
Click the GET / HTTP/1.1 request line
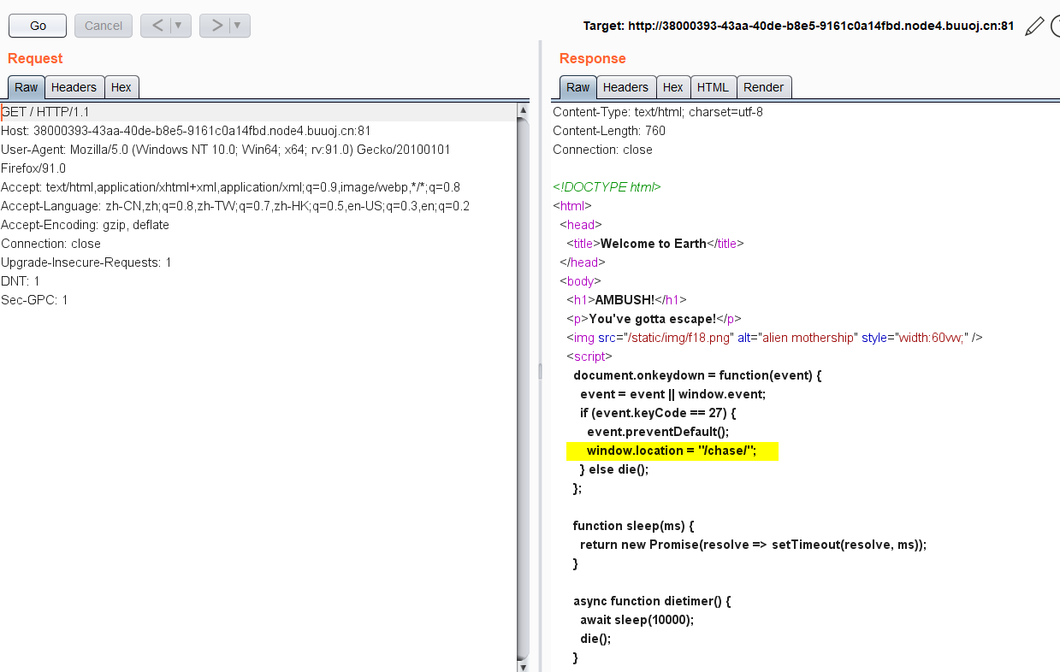coord(45,112)
